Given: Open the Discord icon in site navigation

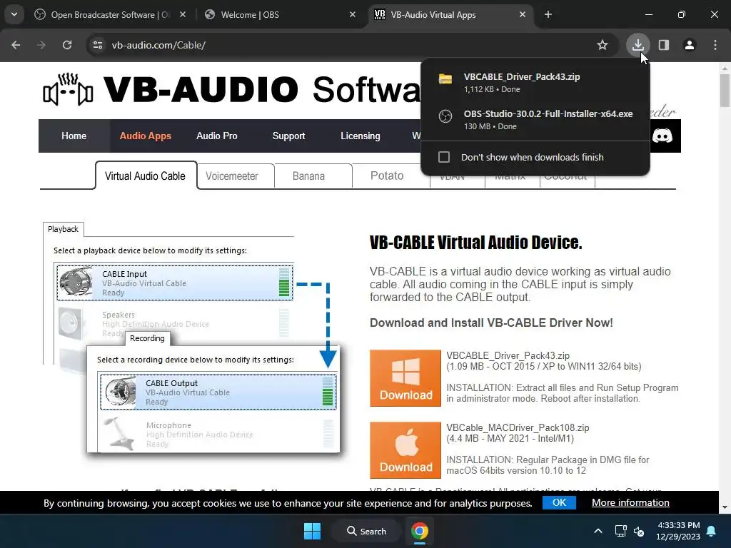Looking at the screenshot, I should coord(662,136).
